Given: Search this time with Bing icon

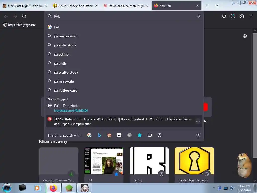Looking at the screenshot, I should (99, 135).
